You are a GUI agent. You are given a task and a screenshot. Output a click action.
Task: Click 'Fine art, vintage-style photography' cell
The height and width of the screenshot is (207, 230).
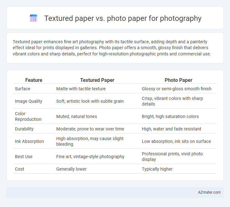coord(90,157)
